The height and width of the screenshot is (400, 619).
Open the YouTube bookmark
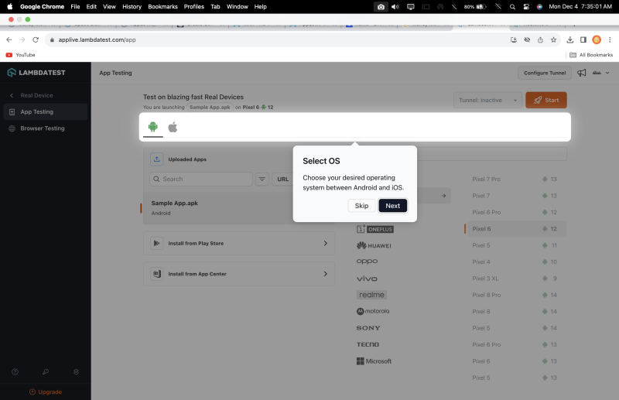click(21, 55)
